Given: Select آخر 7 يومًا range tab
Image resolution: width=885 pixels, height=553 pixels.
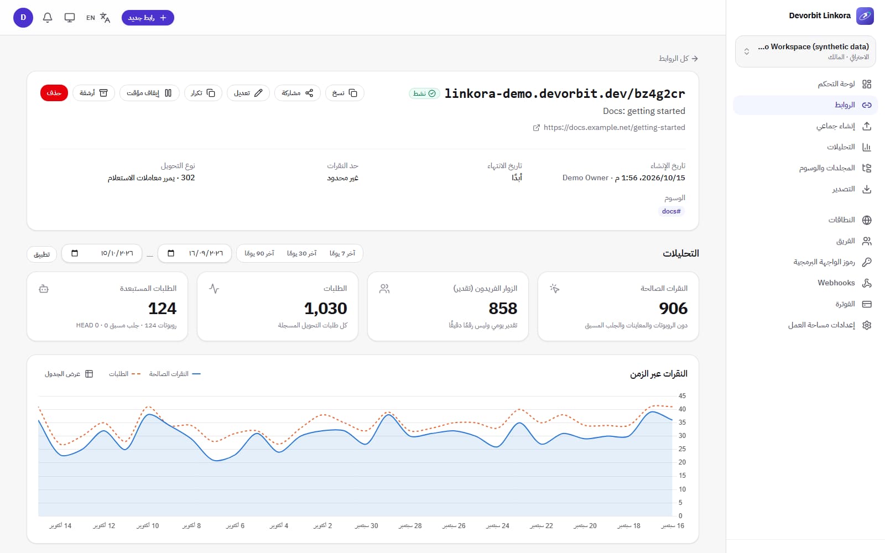Looking at the screenshot, I should 342,253.
